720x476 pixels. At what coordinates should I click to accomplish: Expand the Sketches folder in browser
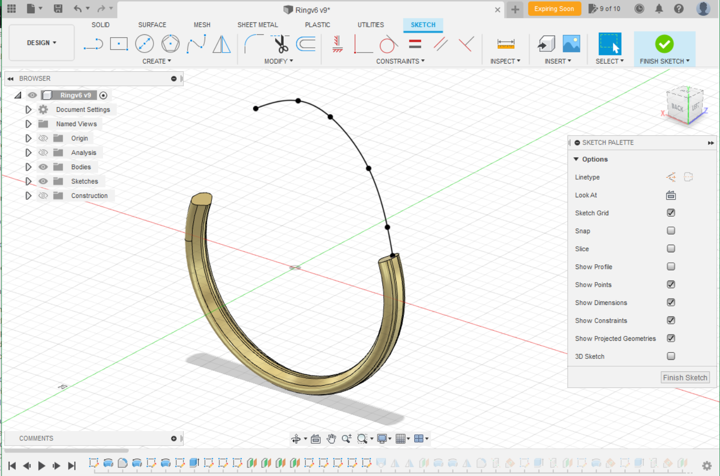click(x=28, y=181)
